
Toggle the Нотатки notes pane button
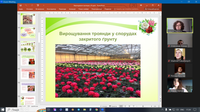pos(103,106)
